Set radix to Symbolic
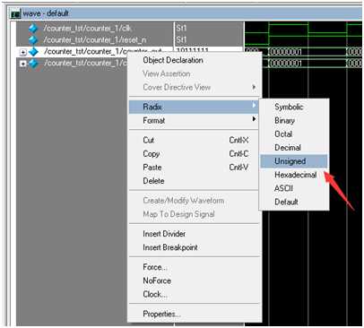Screen dimensions: 364x328 289,107
